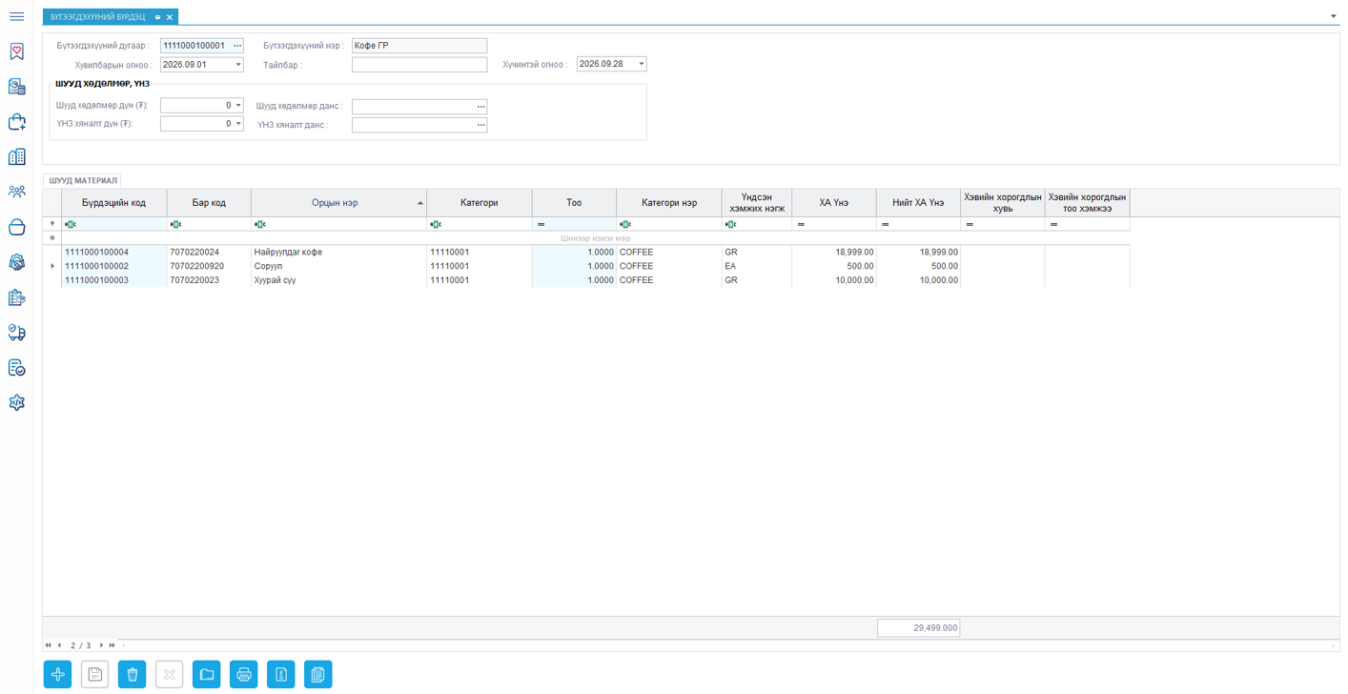Select the ШУУД МАТЕРИАЛ tab
This screenshot has height=694, width=1348.
(83, 180)
